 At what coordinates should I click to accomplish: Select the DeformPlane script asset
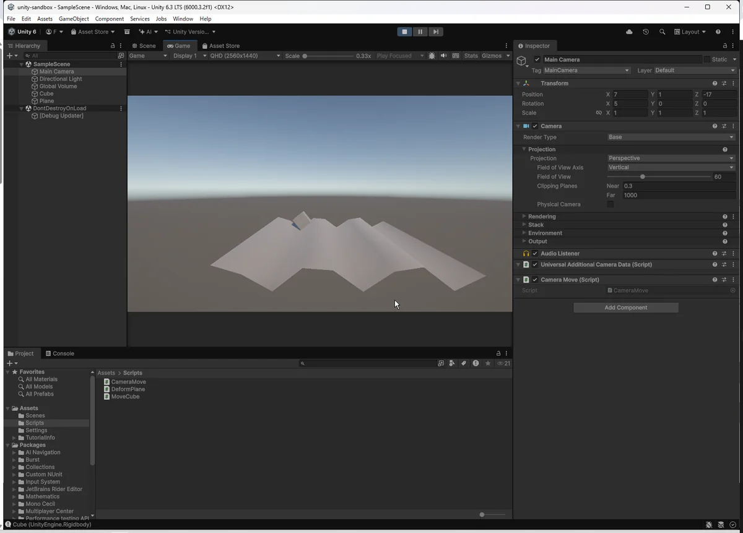(x=128, y=389)
